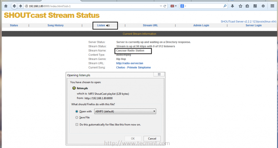The width and height of the screenshot is (278, 148).
Task: Enable Do this automatically checkbox
Action: [77, 125]
